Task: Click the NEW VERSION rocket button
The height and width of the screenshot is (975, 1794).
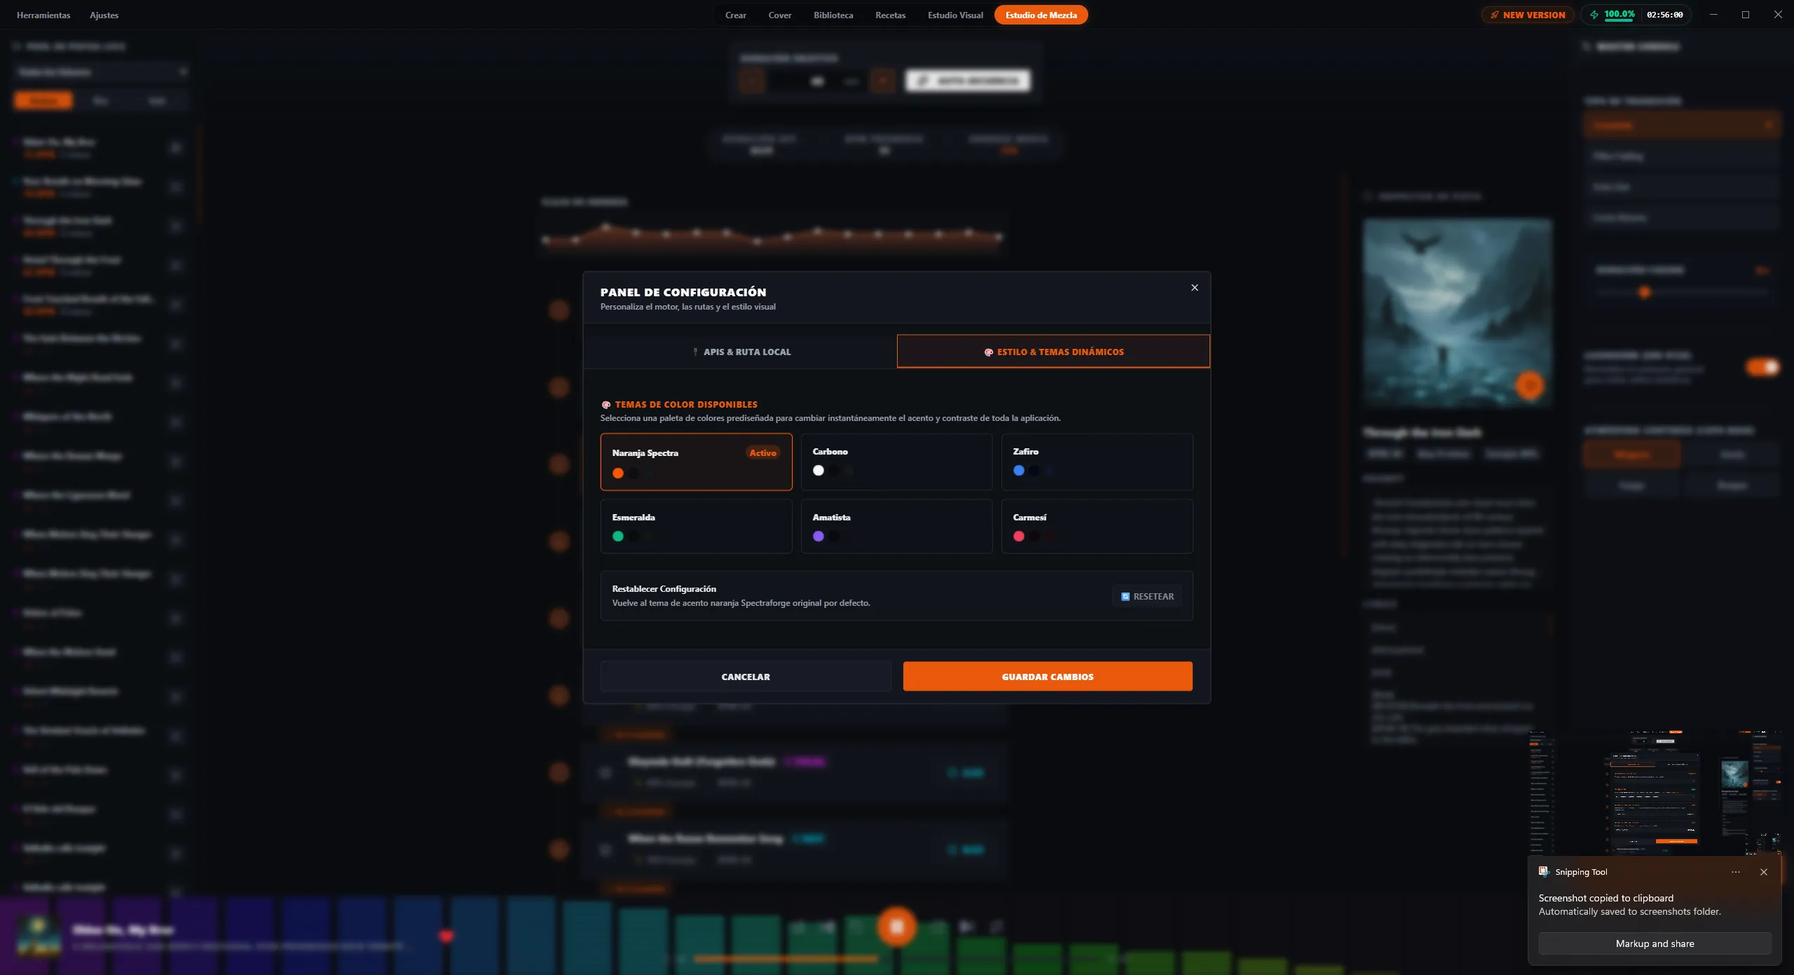Action: [1528, 15]
